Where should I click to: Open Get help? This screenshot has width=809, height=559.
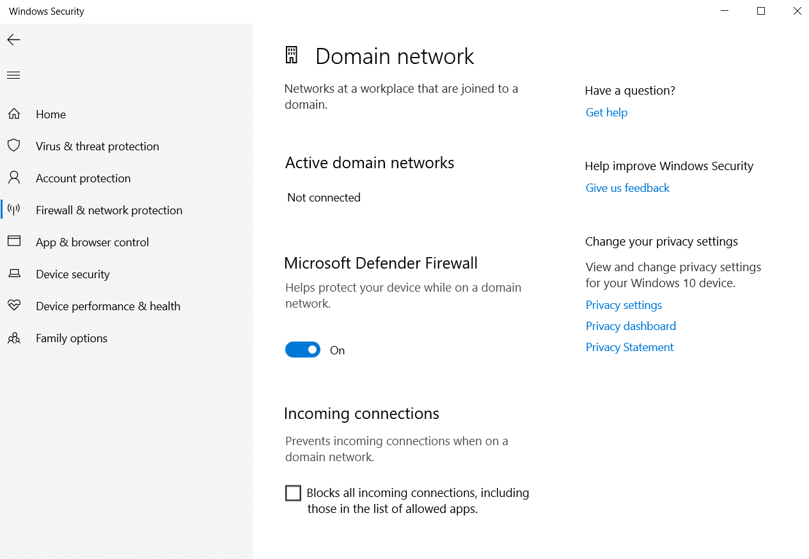click(x=606, y=112)
